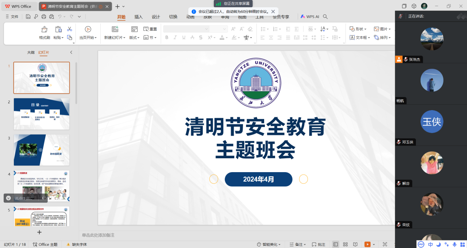Viewport: 467px width, 248px height.
Task: Click the scissors Cut icon
Action: 69,29
